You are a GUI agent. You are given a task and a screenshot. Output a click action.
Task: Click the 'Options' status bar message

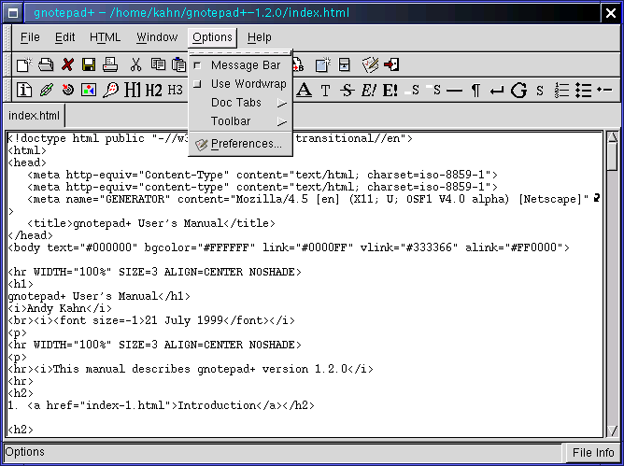tap(24, 453)
